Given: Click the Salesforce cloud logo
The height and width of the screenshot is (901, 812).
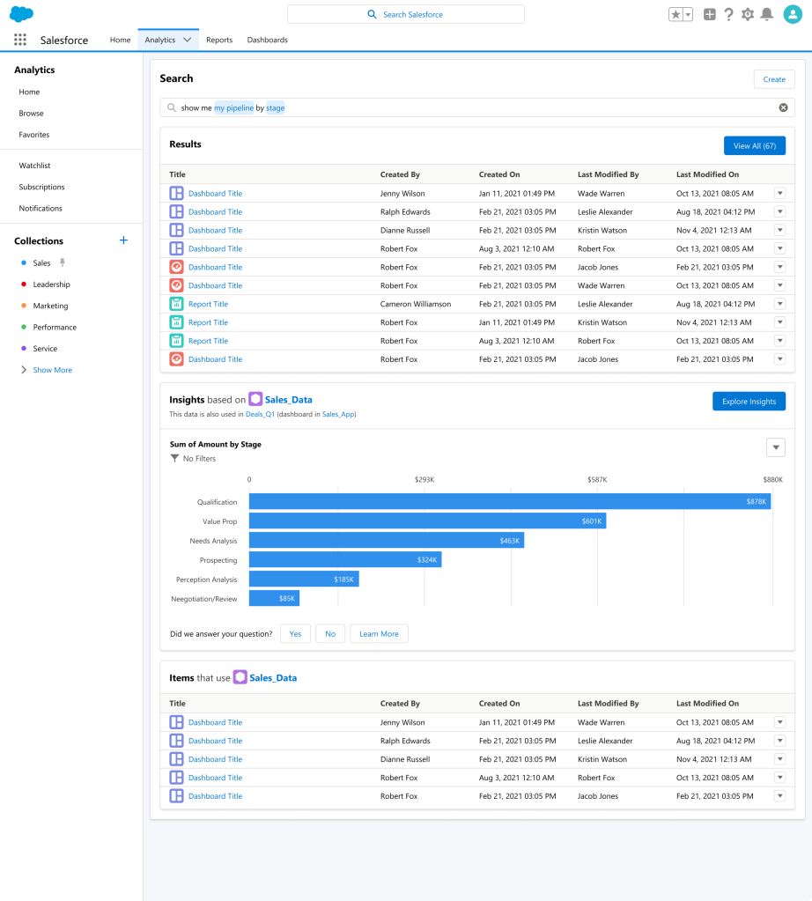Looking at the screenshot, I should (20, 13).
